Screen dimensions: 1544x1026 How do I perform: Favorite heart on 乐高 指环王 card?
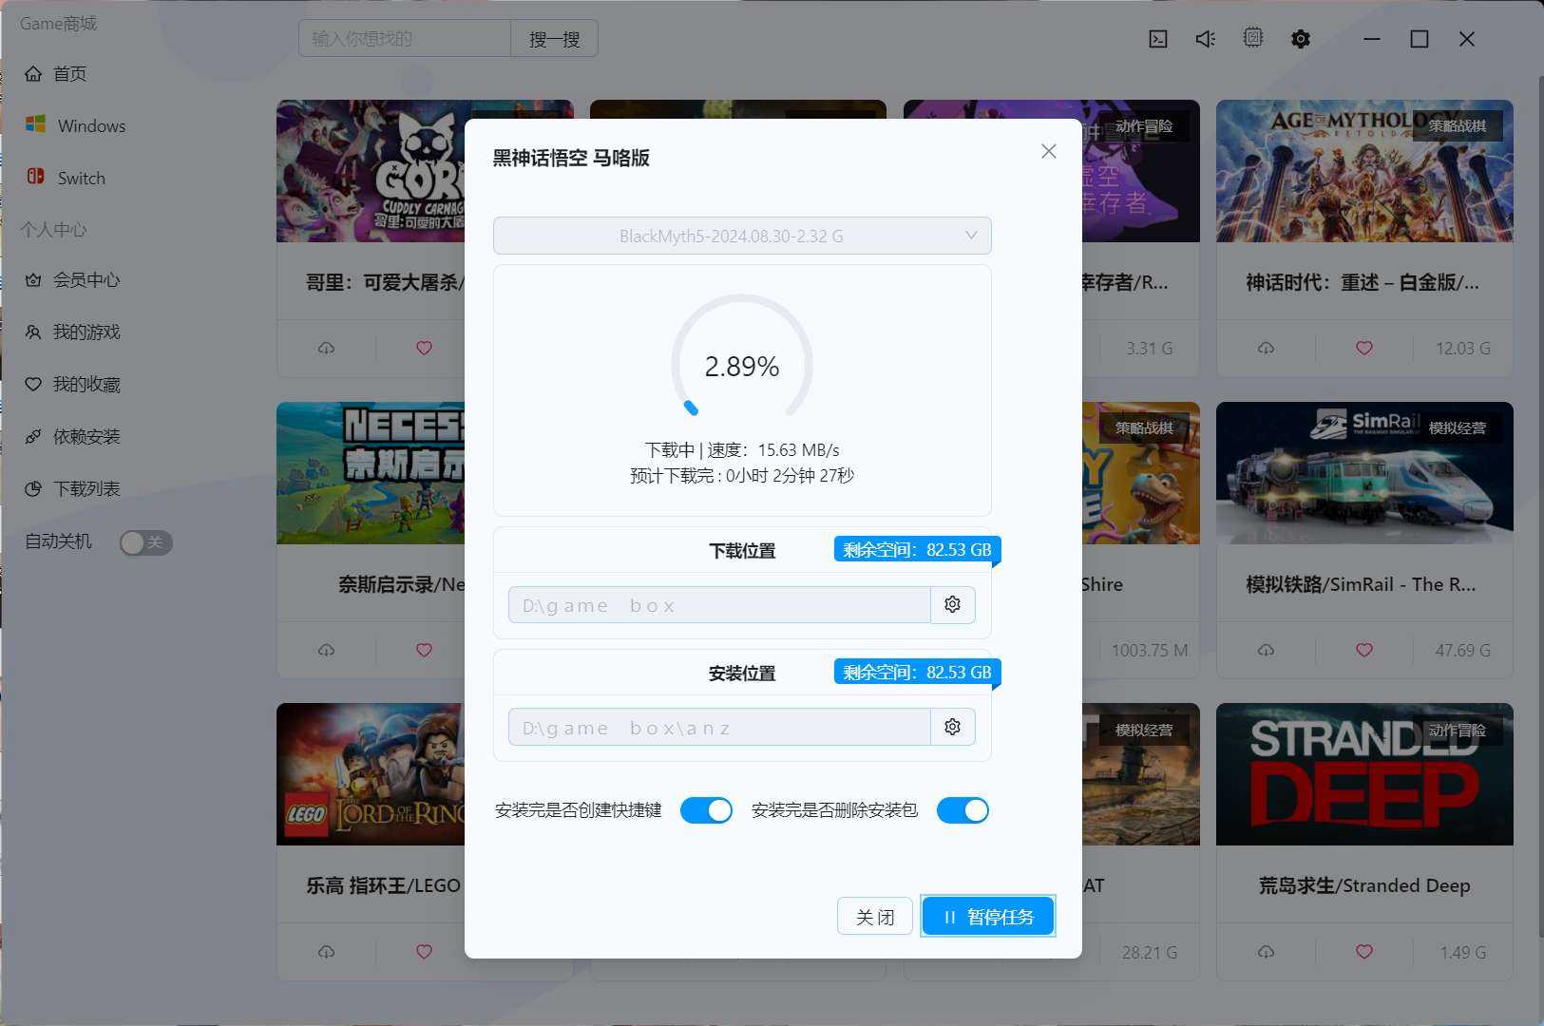tap(424, 952)
